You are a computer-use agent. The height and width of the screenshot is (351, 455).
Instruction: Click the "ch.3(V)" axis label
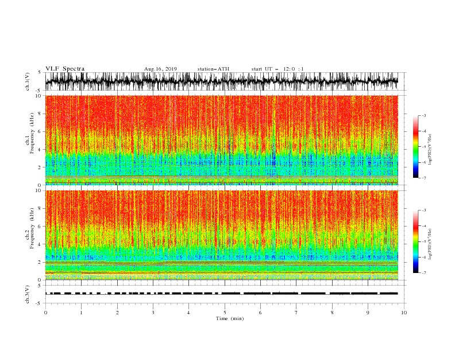tap(28, 294)
